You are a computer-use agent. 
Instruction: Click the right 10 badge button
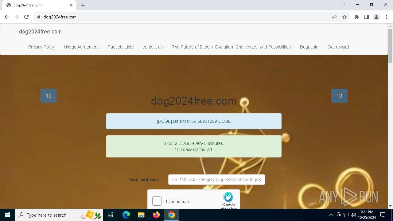[339, 96]
